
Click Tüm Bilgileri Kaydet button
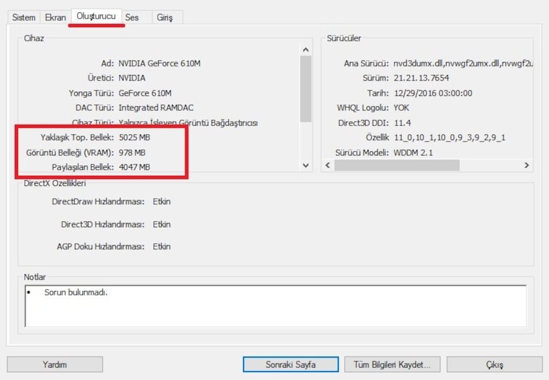392,364
